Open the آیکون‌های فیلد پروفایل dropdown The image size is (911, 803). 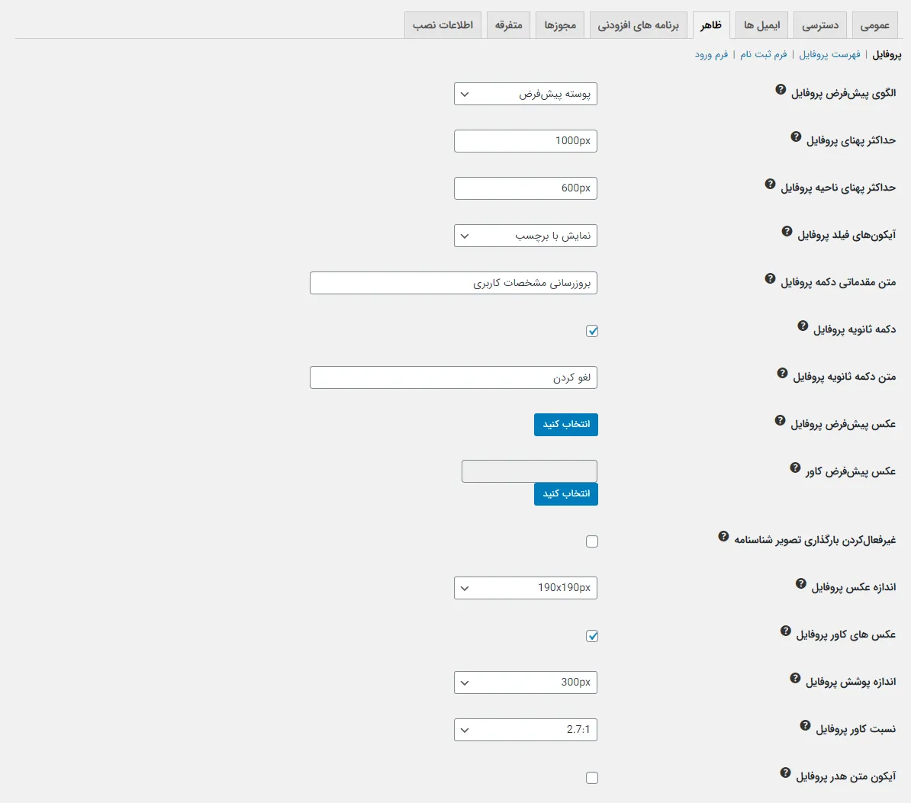525,236
